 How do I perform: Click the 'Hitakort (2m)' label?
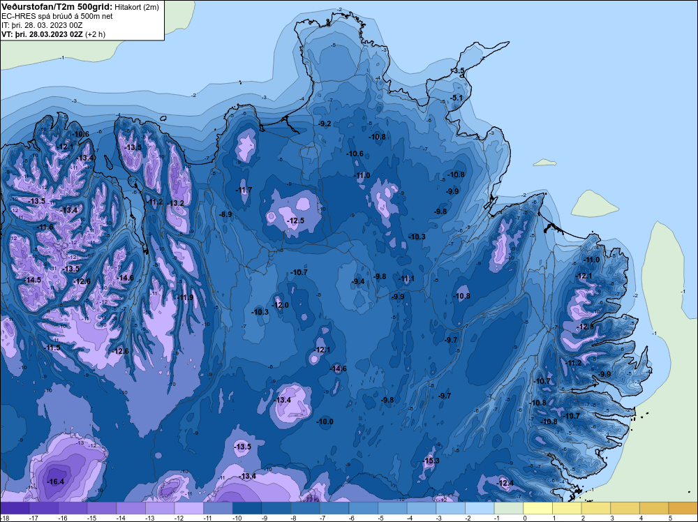click(x=137, y=7)
